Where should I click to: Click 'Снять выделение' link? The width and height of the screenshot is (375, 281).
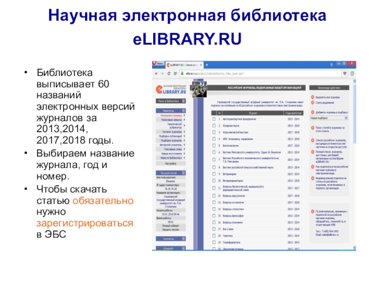coord(325,103)
